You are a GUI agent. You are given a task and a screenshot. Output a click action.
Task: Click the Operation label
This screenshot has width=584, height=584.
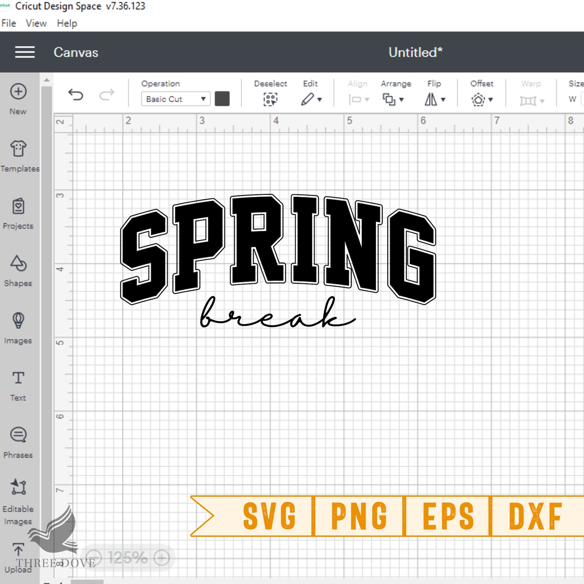pyautogui.click(x=160, y=84)
